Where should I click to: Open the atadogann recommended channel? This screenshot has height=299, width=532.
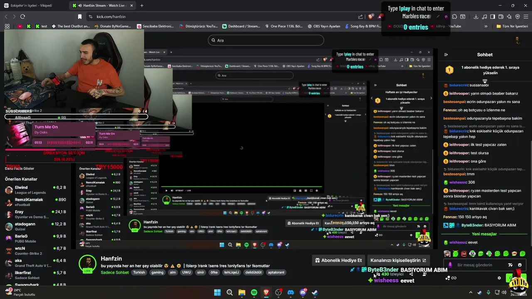coord(35,226)
